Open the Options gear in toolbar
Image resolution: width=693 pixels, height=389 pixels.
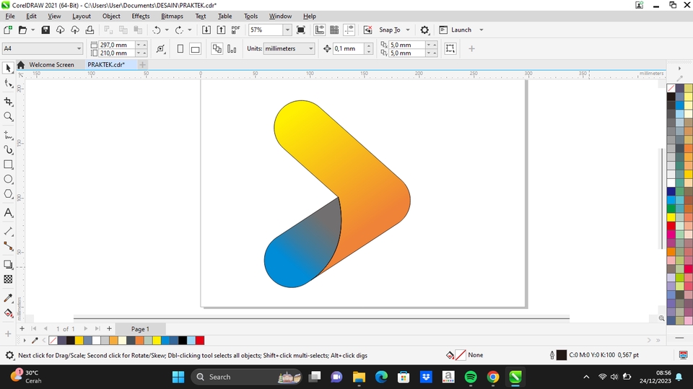pyautogui.click(x=424, y=30)
